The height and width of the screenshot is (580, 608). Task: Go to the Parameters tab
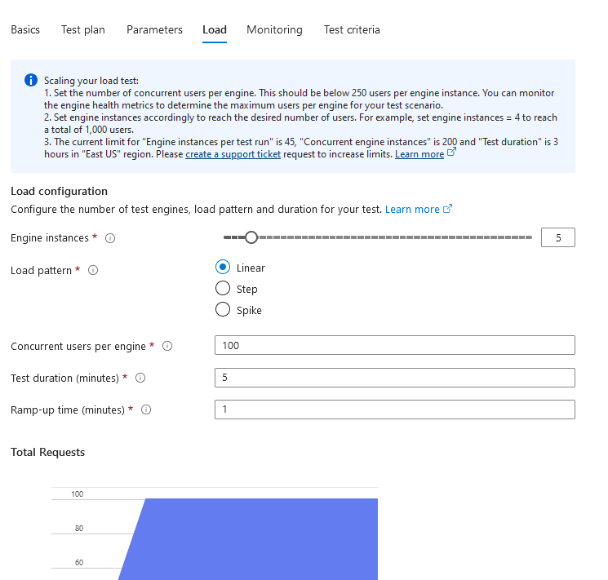(154, 30)
